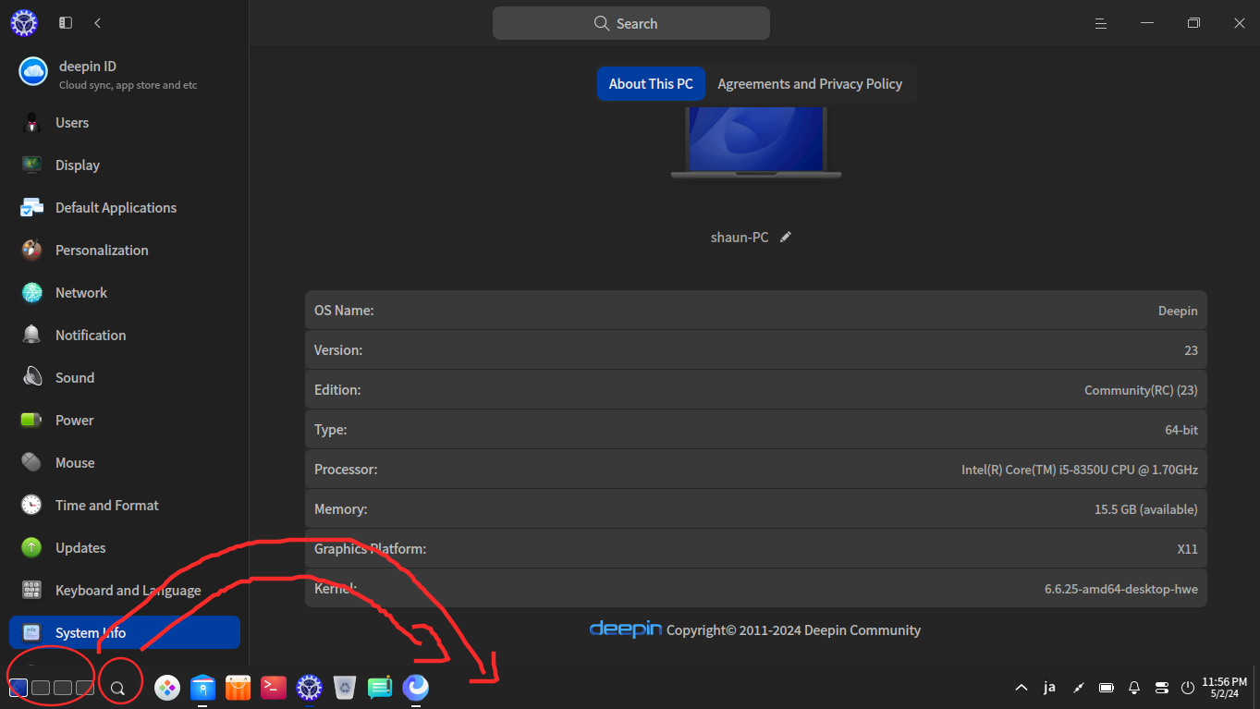Choose Power in the settings sidebar

(125, 421)
